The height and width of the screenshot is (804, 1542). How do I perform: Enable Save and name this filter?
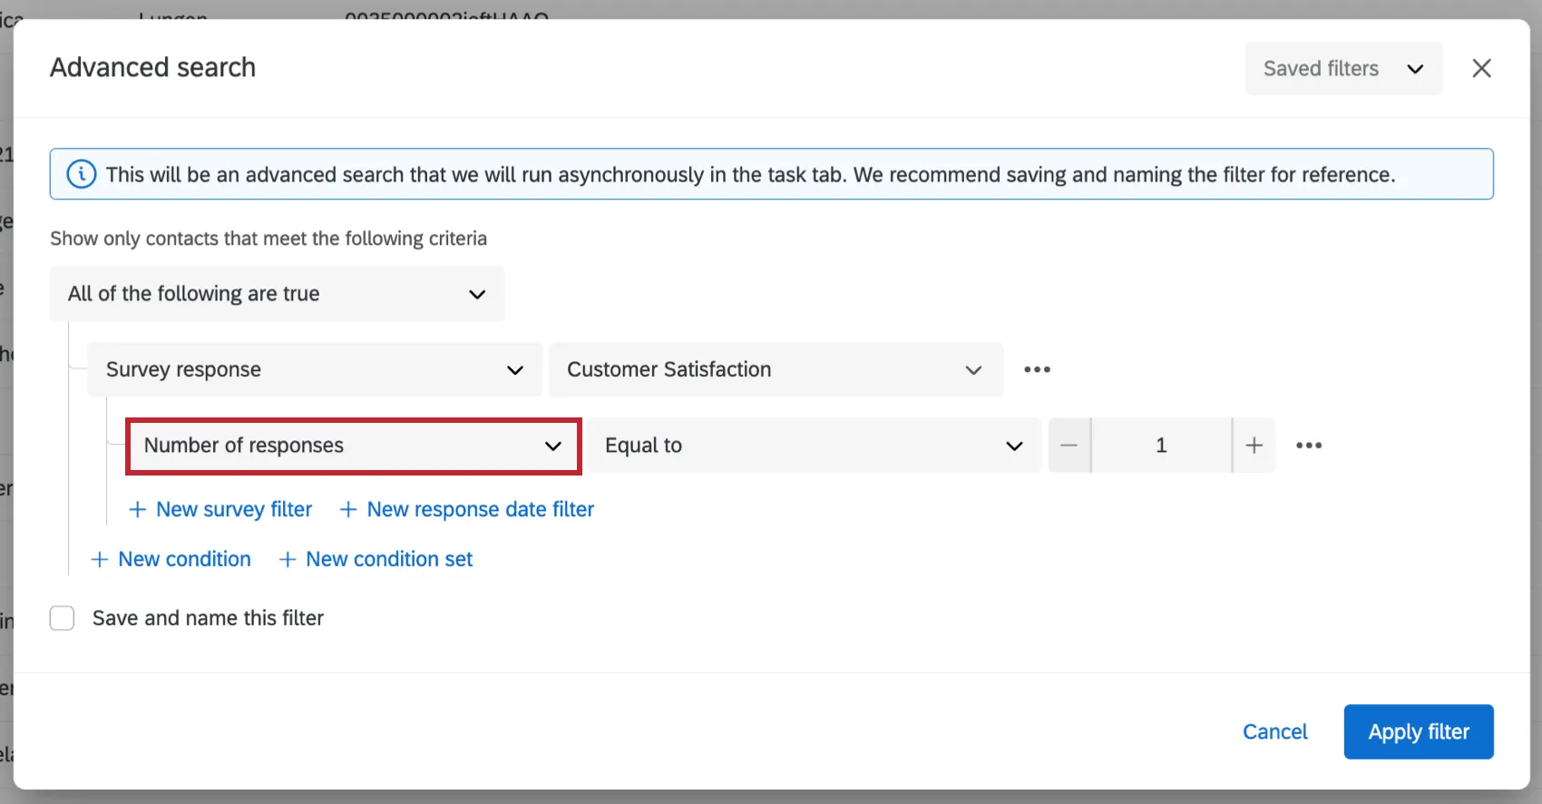63,618
